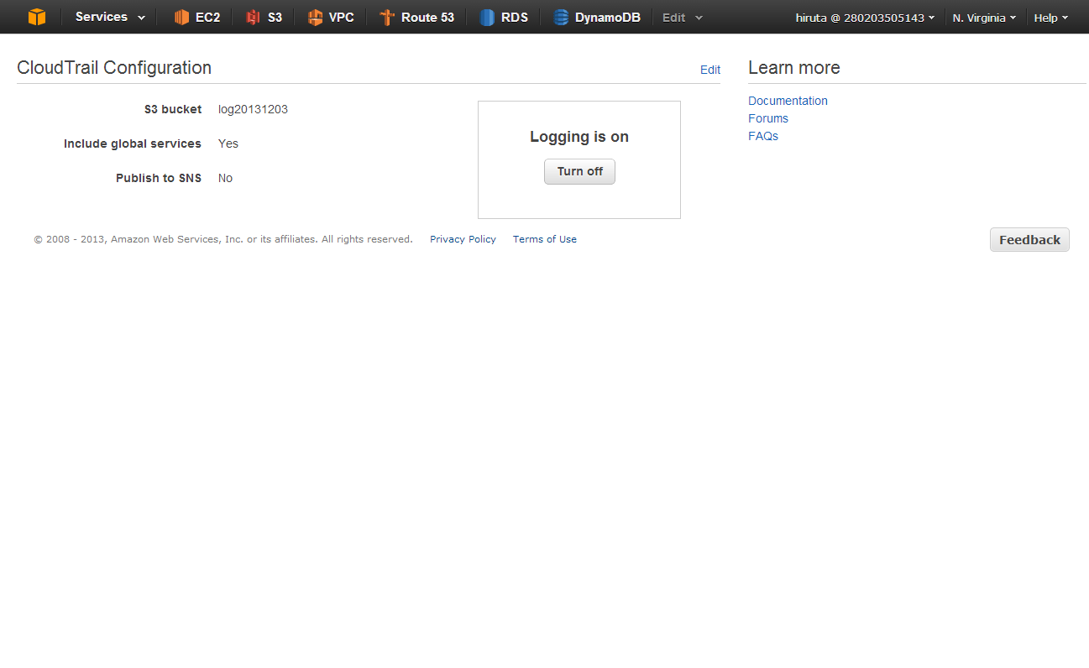1089x668 pixels.
Task: Open the Documentation link
Action: coord(788,101)
